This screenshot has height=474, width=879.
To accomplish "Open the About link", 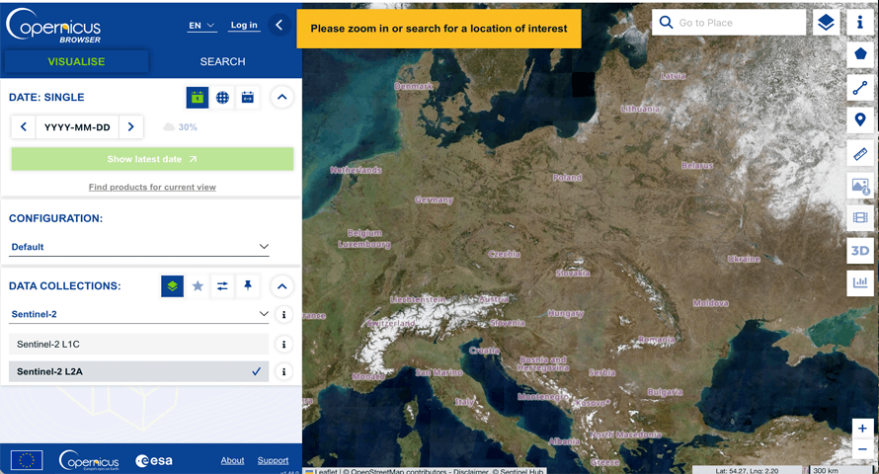I will pyautogui.click(x=232, y=460).
